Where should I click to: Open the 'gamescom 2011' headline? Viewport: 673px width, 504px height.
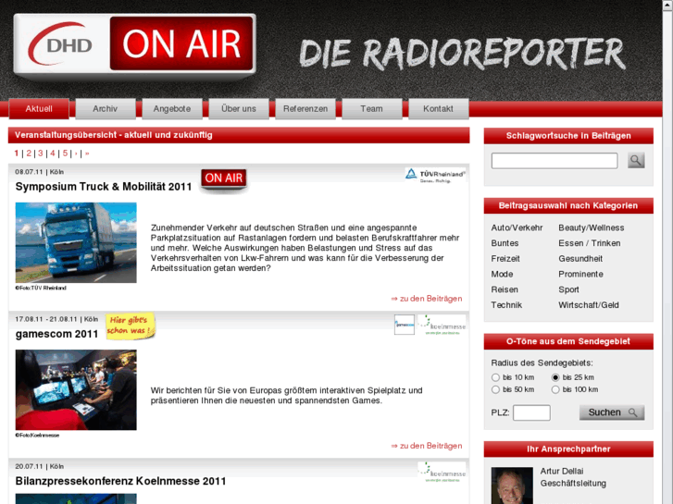pos(56,334)
